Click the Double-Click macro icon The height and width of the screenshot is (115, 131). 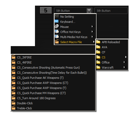point(13,103)
